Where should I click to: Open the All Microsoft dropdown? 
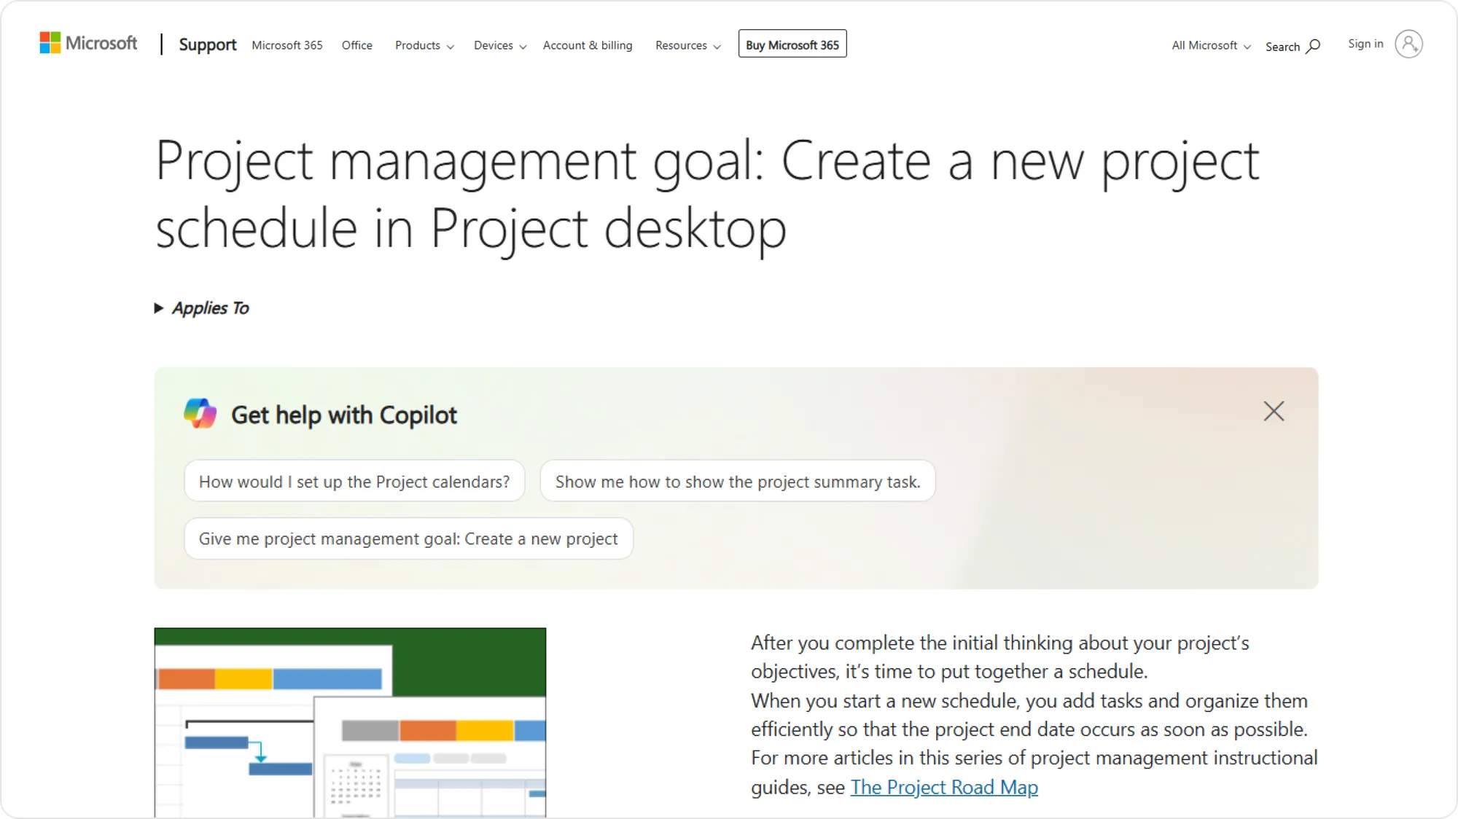(x=1211, y=45)
